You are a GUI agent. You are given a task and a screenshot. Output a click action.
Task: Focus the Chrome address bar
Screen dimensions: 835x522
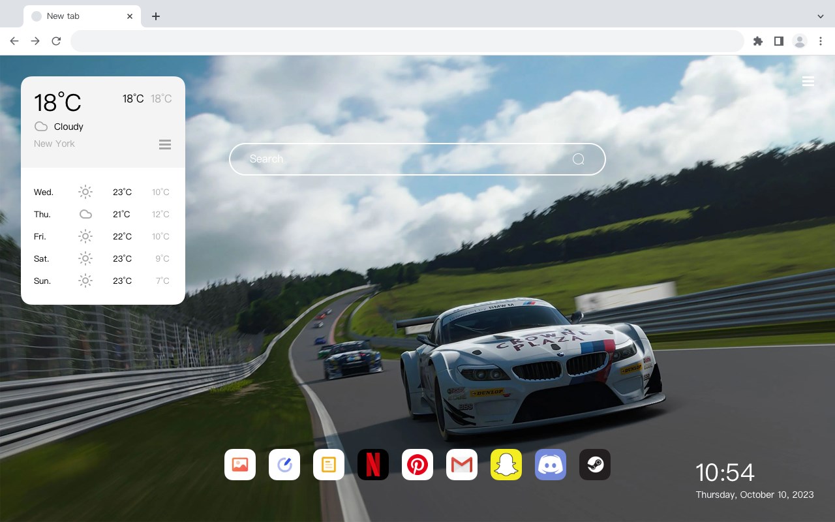pyautogui.click(x=407, y=41)
